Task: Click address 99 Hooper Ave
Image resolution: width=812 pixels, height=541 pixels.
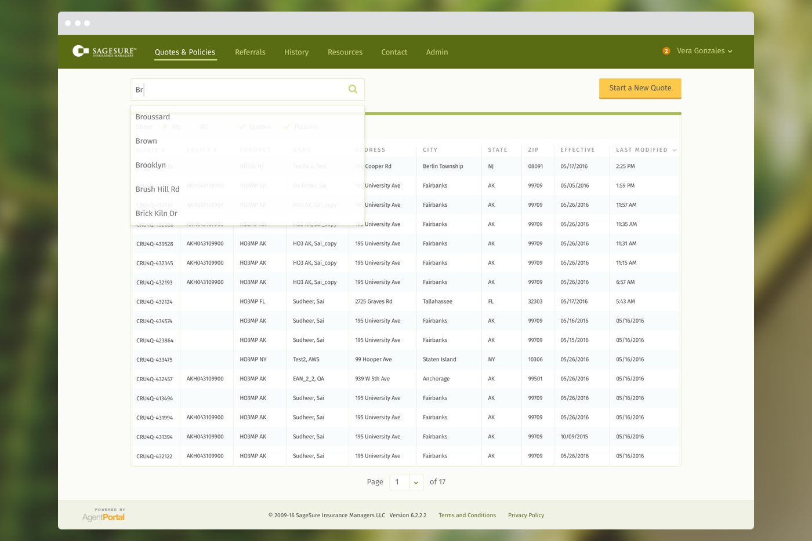Action: pyautogui.click(x=374, y=359)
